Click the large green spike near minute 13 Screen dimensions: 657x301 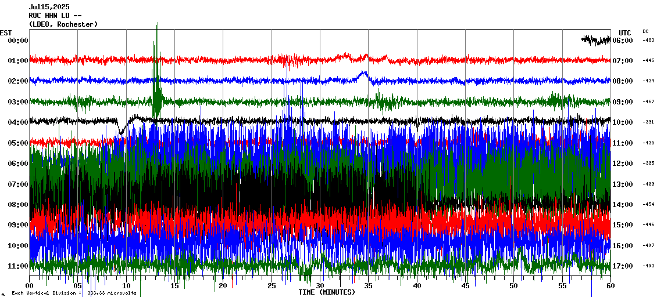click(x=156, y=75)
